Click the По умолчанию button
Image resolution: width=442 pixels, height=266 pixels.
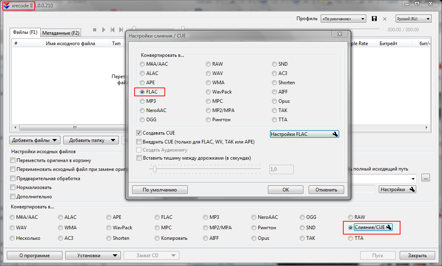coord(160,190)
